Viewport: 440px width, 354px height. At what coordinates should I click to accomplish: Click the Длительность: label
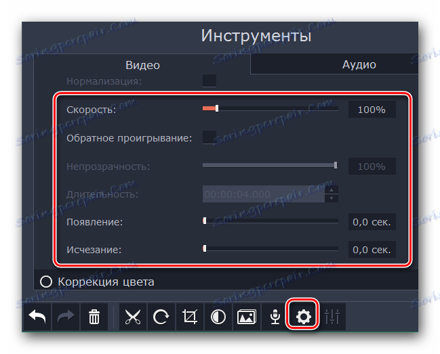[102, 194]
